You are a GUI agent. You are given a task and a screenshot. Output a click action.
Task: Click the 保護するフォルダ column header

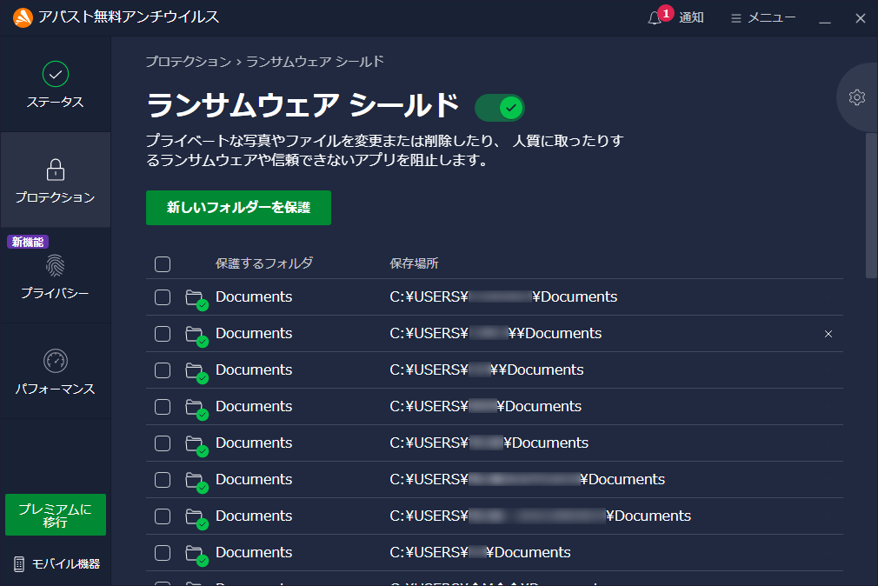click(x=264, y=263)
